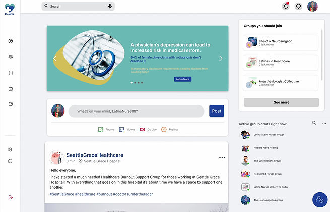This screenshot has width=330, height=212.
Task: Open SeattleGraceHealthcare post options menu
Action: 222,157
